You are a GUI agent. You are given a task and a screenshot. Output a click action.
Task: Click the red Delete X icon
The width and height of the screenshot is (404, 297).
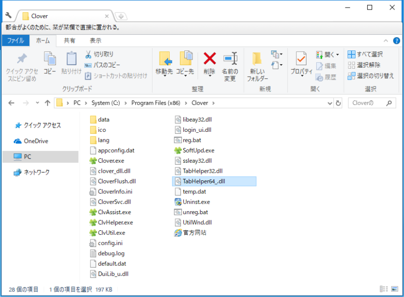tap(210, 59)
